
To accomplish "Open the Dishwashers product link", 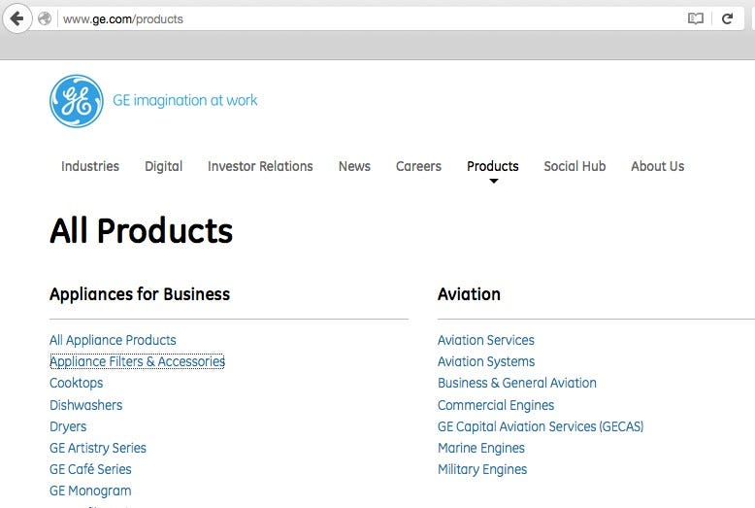I will [85, 405].
